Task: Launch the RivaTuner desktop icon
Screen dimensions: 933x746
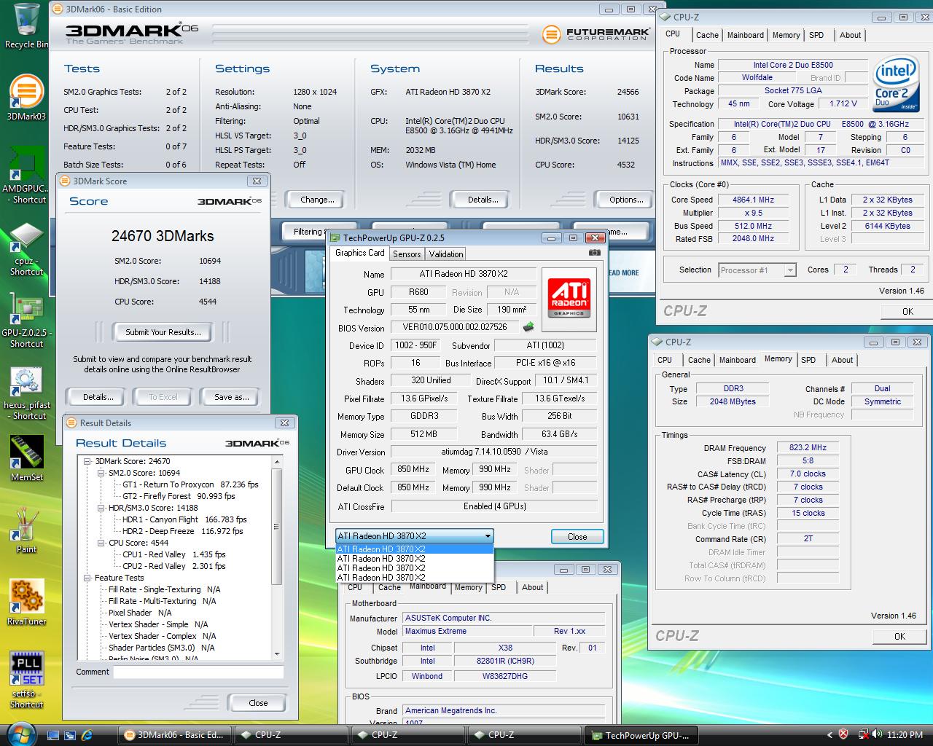Action: pos(26,603)
